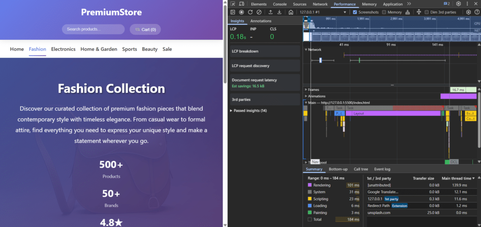Open the inspect element picker
Screen dimensions: 481x227
[x=233, y=4]
